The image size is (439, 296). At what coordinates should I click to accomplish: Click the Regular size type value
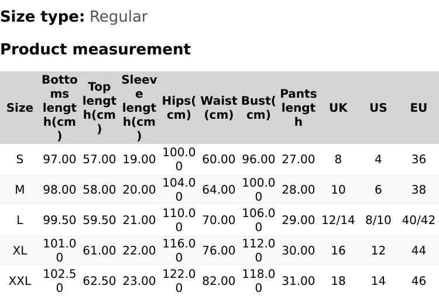(118, 16)
